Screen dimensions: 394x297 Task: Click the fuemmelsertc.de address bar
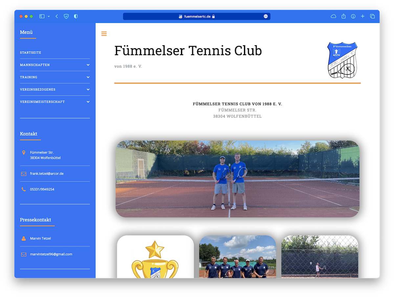(x=196, y=16)
